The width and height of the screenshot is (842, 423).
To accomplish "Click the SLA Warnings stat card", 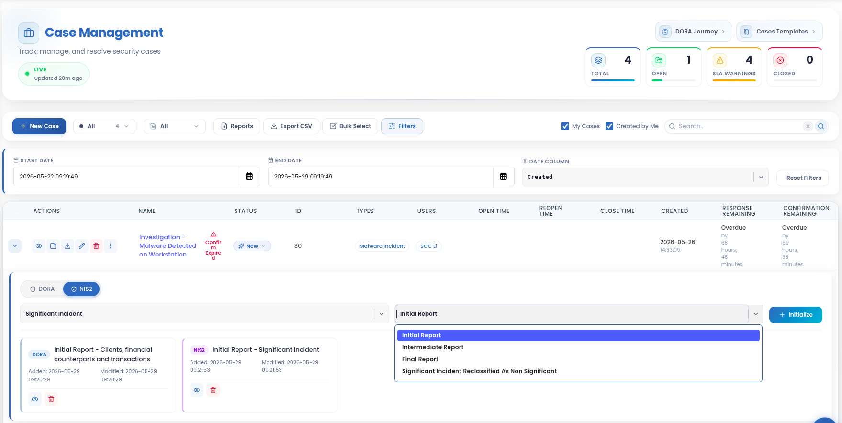I will click(734, 67).
